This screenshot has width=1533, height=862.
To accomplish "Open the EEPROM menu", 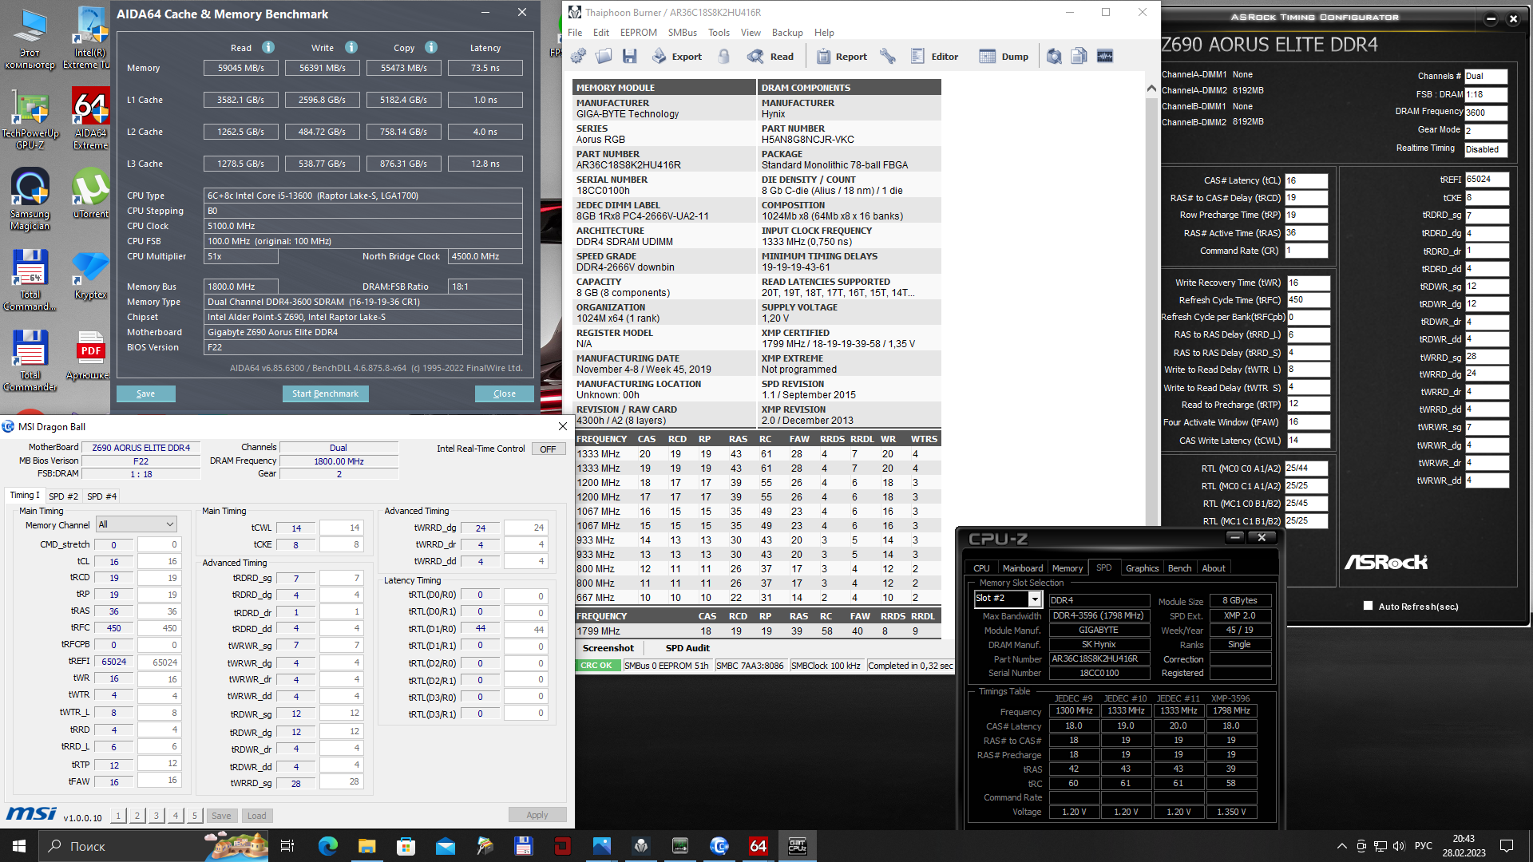I will [638, 33].
